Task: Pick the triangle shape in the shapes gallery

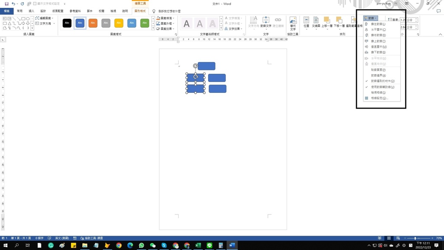Action: coord(10,23)
